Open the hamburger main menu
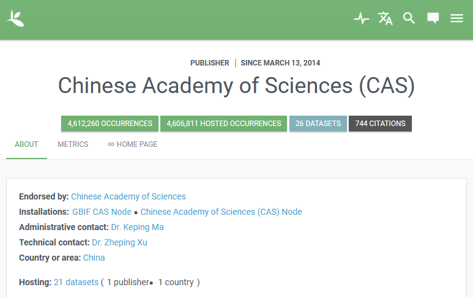Image resolution: width=473 pixels, height=298 pixels. 456,18
